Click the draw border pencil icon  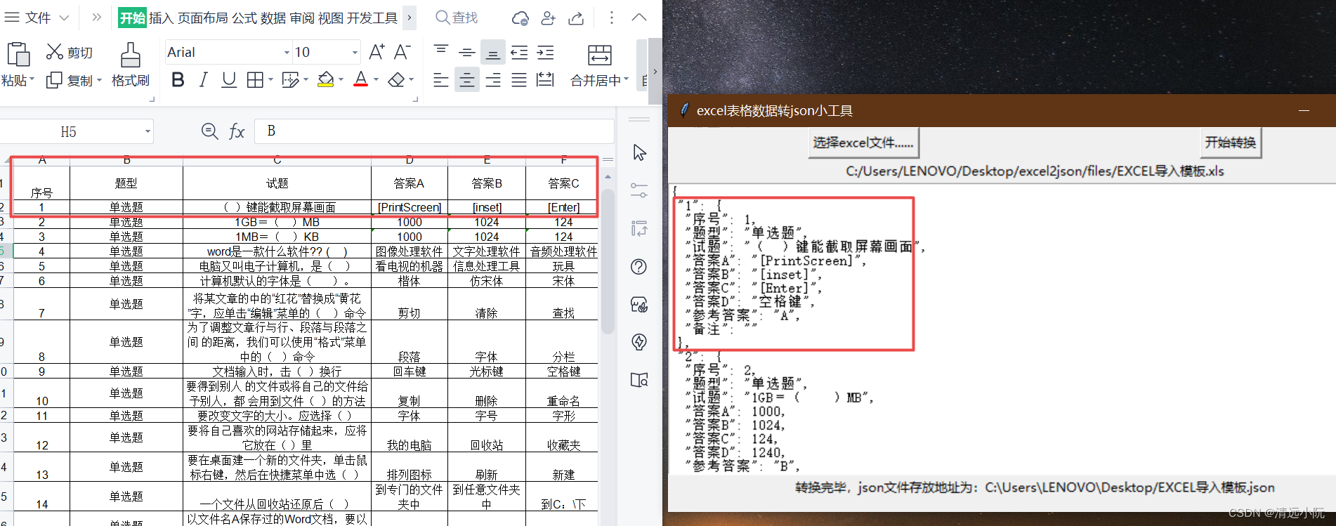[290, 80]
